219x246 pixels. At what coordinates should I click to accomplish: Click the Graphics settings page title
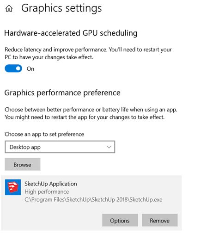pos(61,8)
